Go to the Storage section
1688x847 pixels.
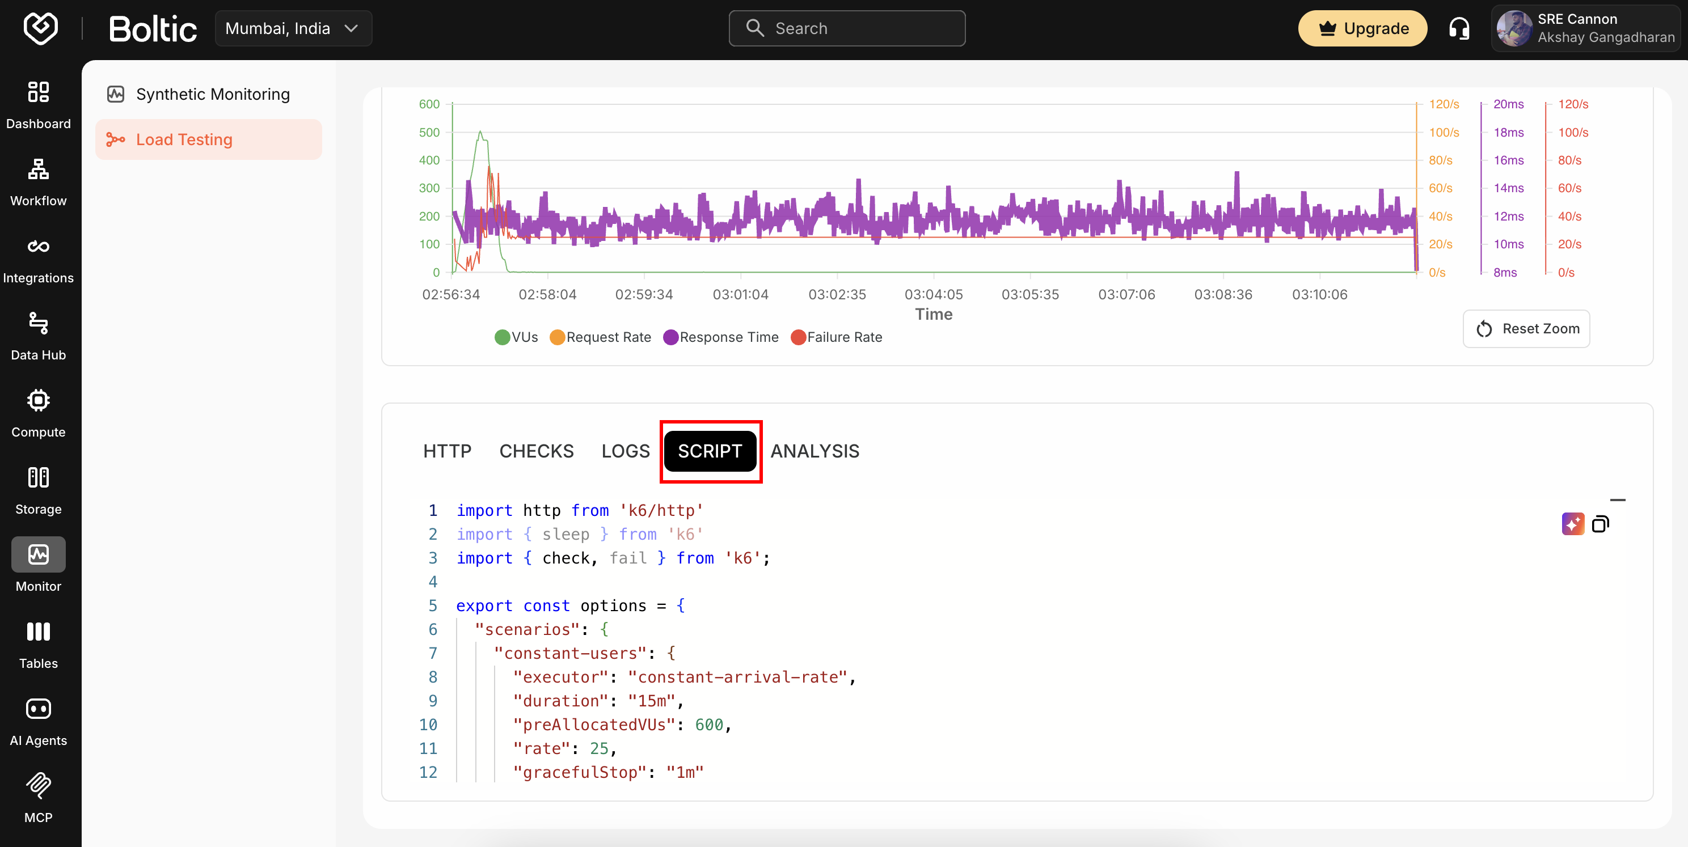[38, 490]
